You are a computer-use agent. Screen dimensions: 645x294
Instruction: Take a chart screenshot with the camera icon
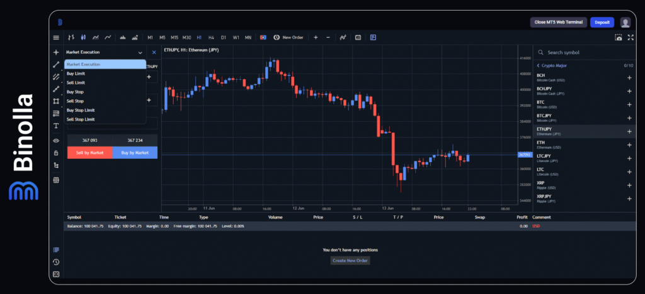coord(618,38)
